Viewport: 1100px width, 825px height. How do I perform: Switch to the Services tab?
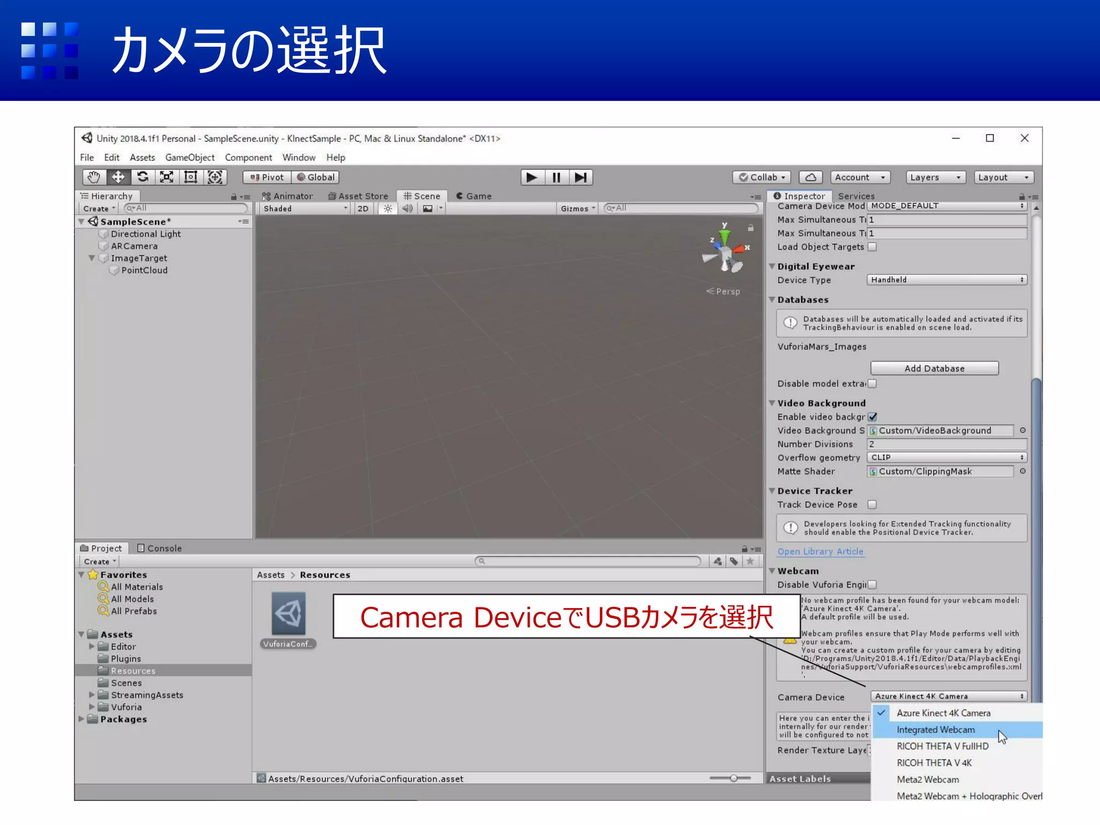click(x=856, y=196)
